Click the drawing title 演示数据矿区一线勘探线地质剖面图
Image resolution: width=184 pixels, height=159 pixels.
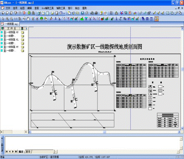coord(104,47)
